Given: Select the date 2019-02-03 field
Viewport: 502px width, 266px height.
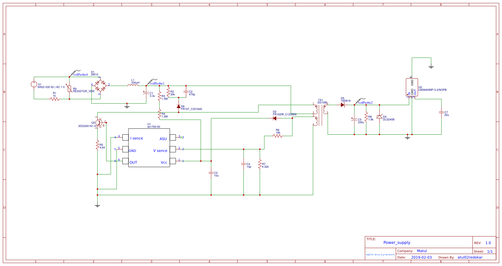Looking at the screenshot, I should click(422, 257).
